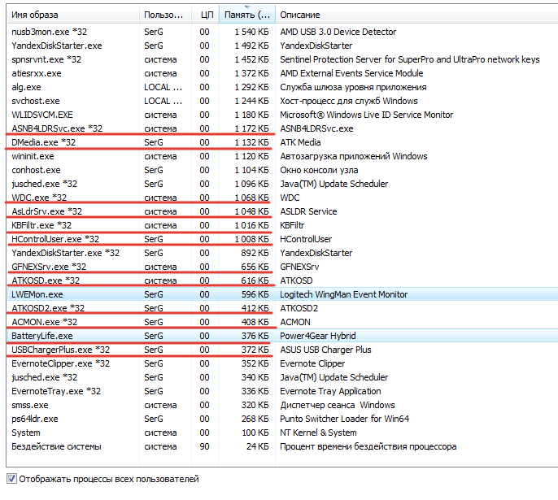Select WLIDSVCM.EXE process
Image resolution: width=558 pixels, height=500 pixels.
tap(42, 115)
